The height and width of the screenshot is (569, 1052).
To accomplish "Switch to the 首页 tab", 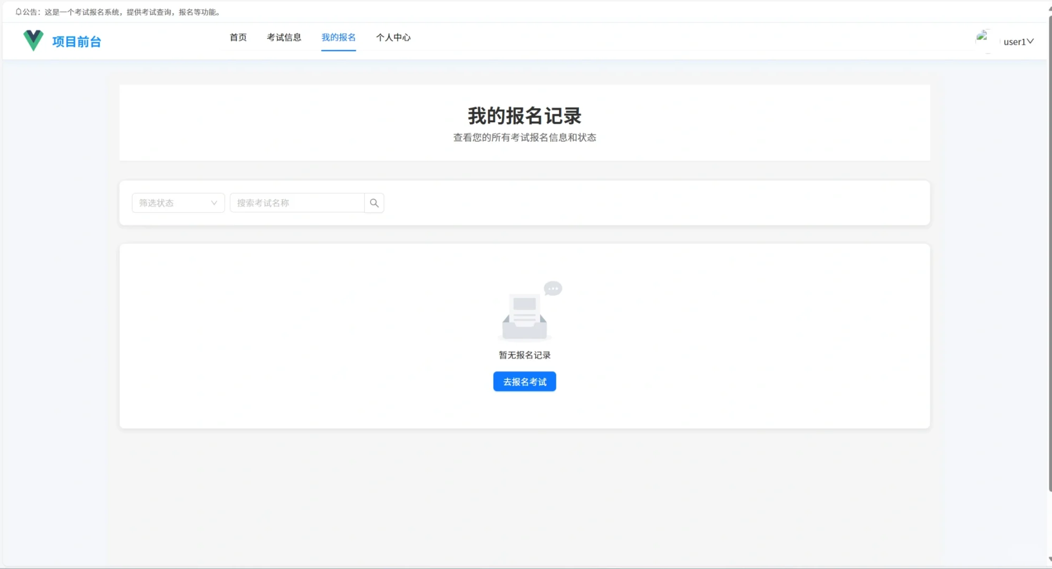I will (237, 37).
